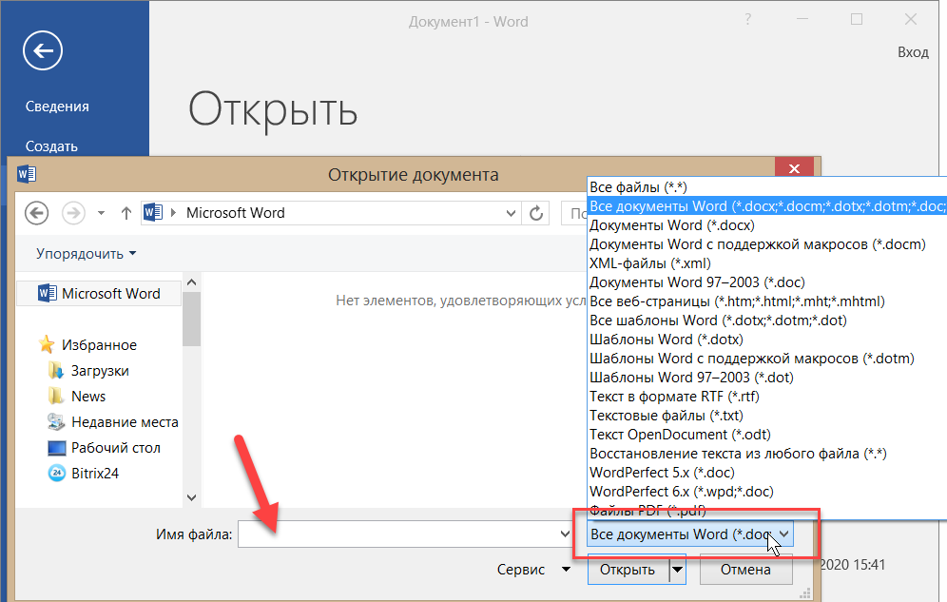Select XML-файлы (*.xml) filter
The width and height of the screenshot is (947, 602).
(x=767, y=263)
